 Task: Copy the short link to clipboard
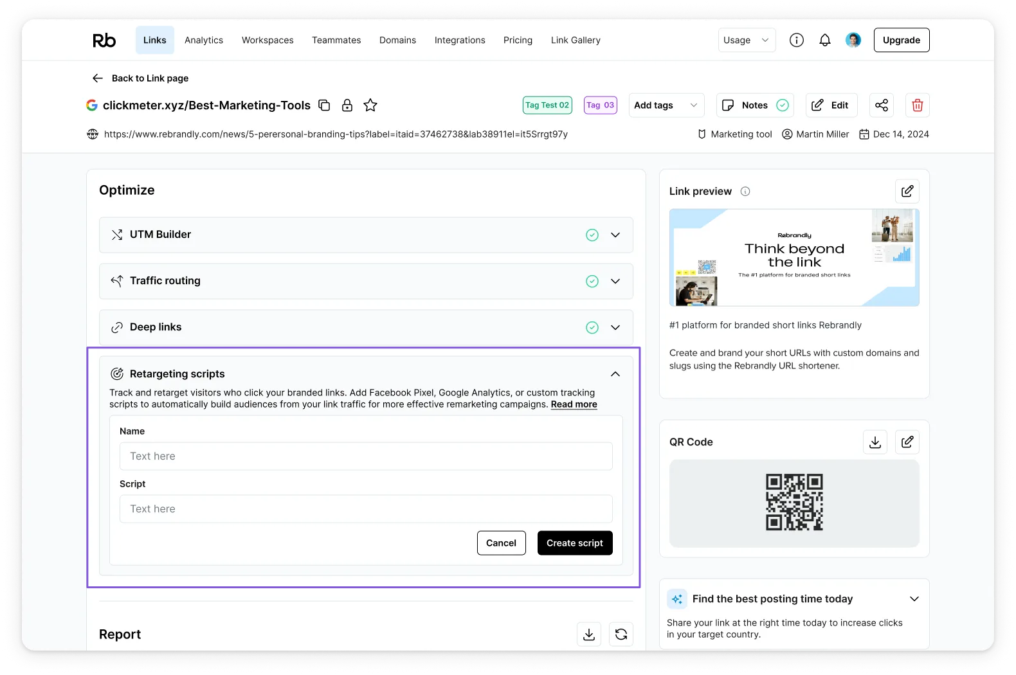pos(325,105)
